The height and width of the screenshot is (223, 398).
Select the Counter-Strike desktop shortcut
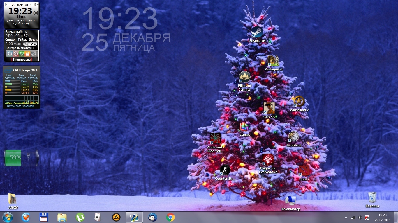[x=225, y=172]
